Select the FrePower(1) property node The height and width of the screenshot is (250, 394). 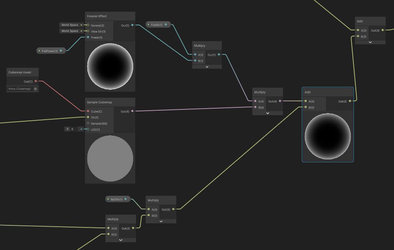51,51
